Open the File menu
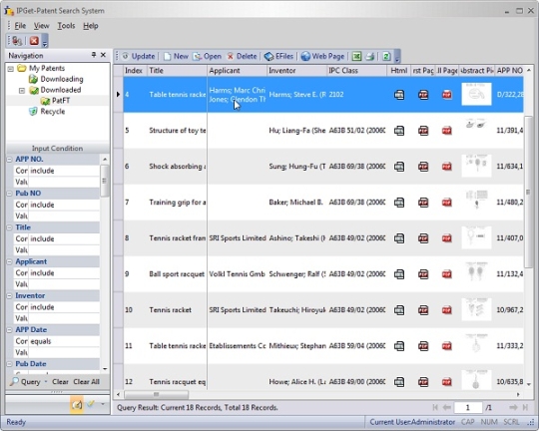This screenshot has height=431, width=539. [20, 26]
